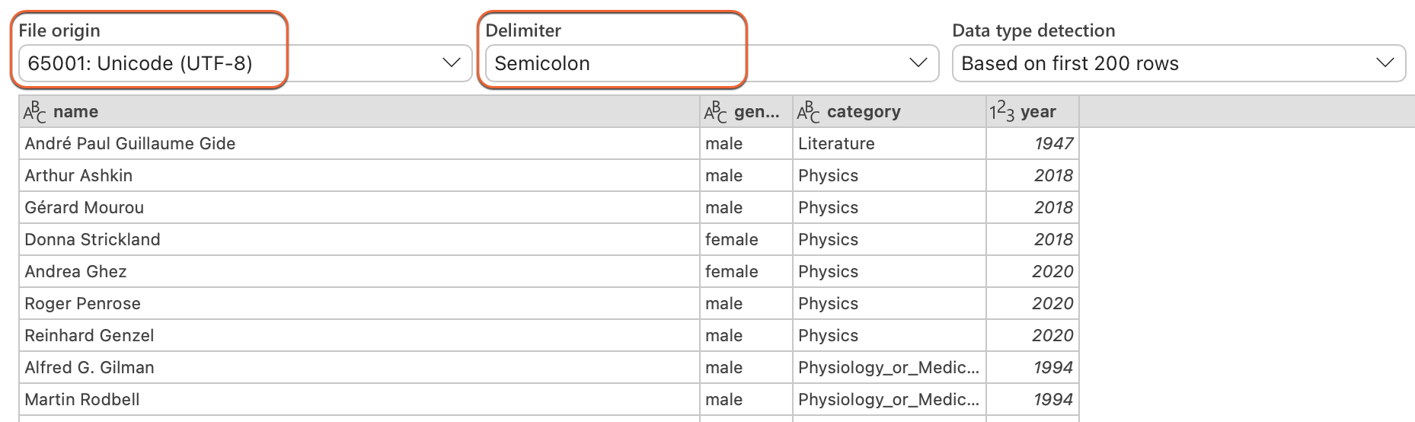
Task: Expand the Delimiter dropdown arrow
Action: tap(918, 63)
